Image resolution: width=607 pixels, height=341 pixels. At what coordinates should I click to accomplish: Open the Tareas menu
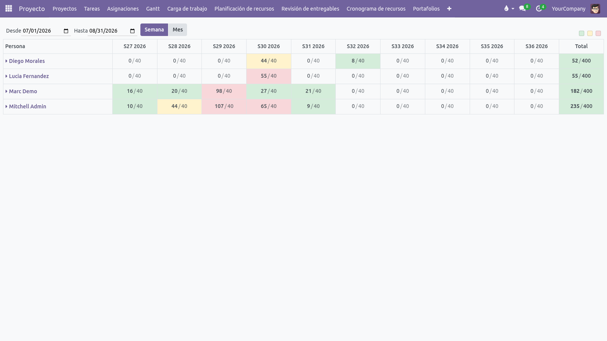pyautogui.click(x=92, y=8)
